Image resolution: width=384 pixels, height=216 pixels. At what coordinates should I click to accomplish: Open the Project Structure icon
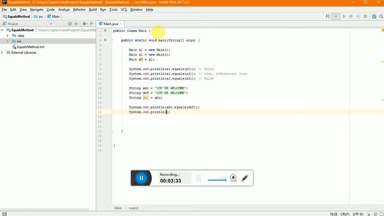(374, 16)
